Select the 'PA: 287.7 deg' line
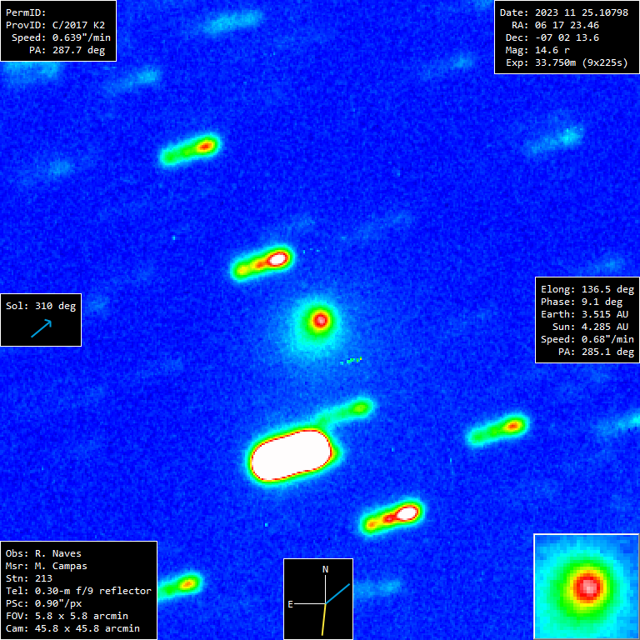Viewport: 640px width, 640px height. coord(67,50)
